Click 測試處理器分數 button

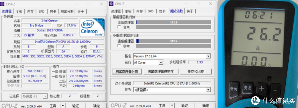pyautogui.click(x=127, y=72)
